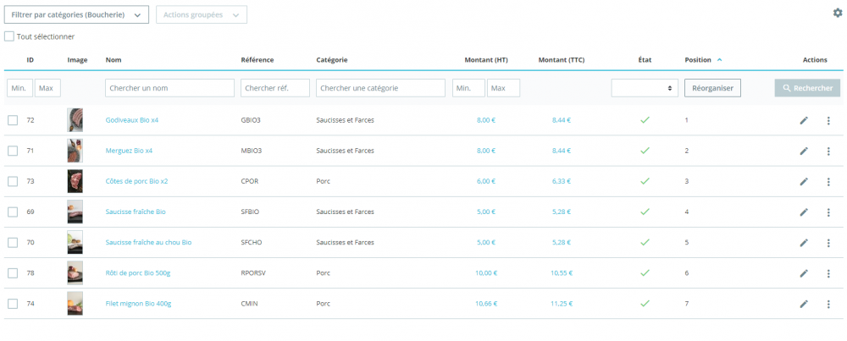Expand the Filtrer par catégories dropdown

click(x=76, y=15)
